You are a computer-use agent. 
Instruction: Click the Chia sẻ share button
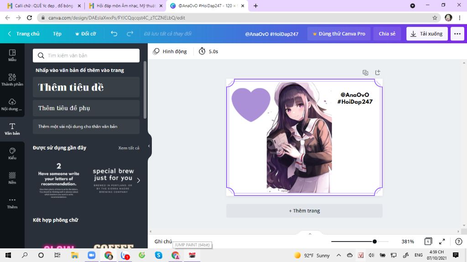coord(387,34)
